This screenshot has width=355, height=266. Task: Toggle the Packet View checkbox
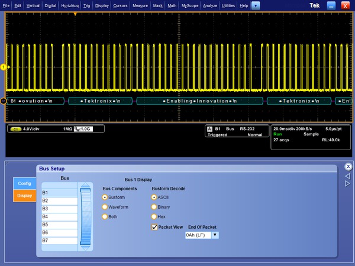[x=155, y=226]
